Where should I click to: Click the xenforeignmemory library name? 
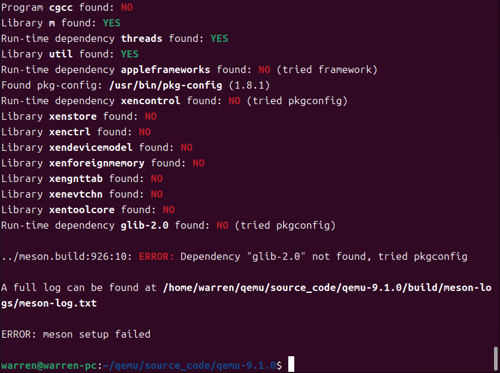pos(97,163)
